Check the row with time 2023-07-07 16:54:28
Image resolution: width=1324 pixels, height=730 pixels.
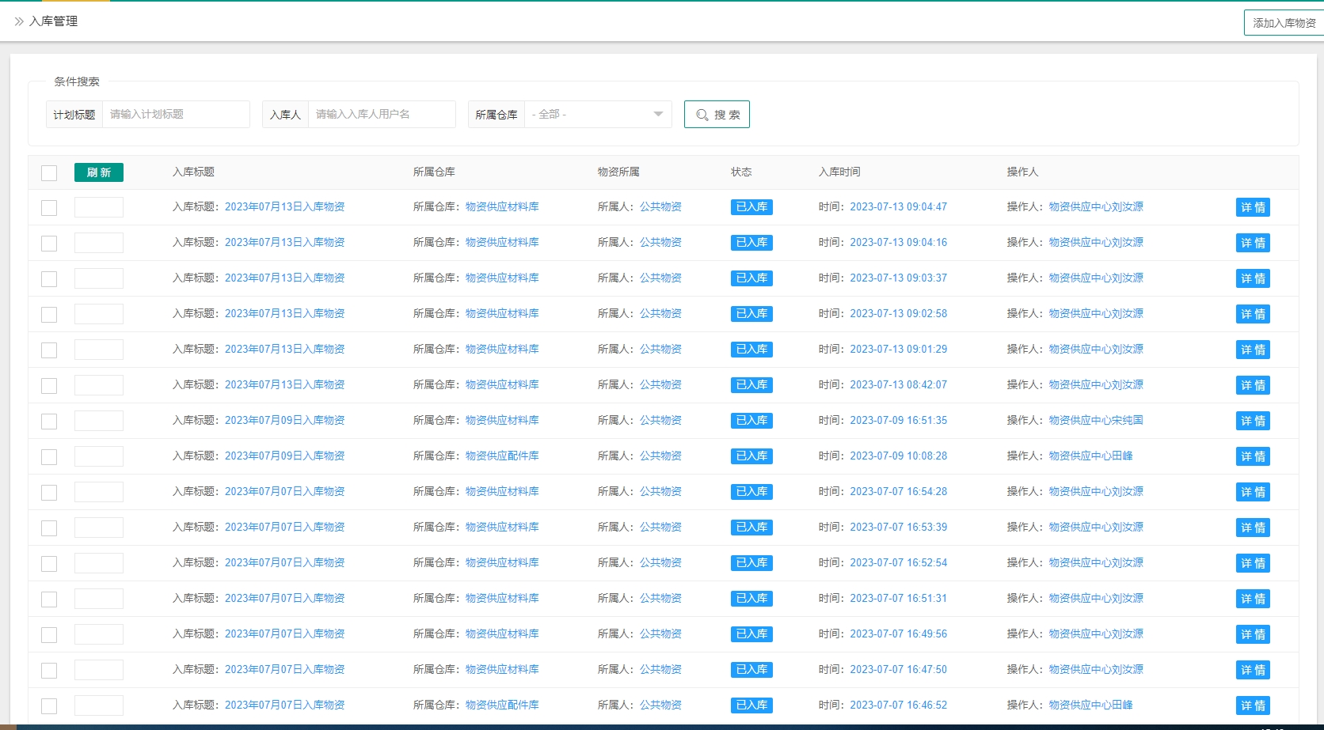click(x=49, y=493)
